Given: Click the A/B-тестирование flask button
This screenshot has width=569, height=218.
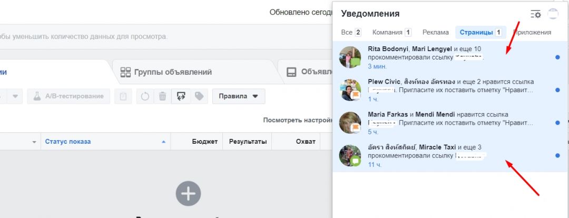Looking at the screenshot, I should click(x=68, y=96).
